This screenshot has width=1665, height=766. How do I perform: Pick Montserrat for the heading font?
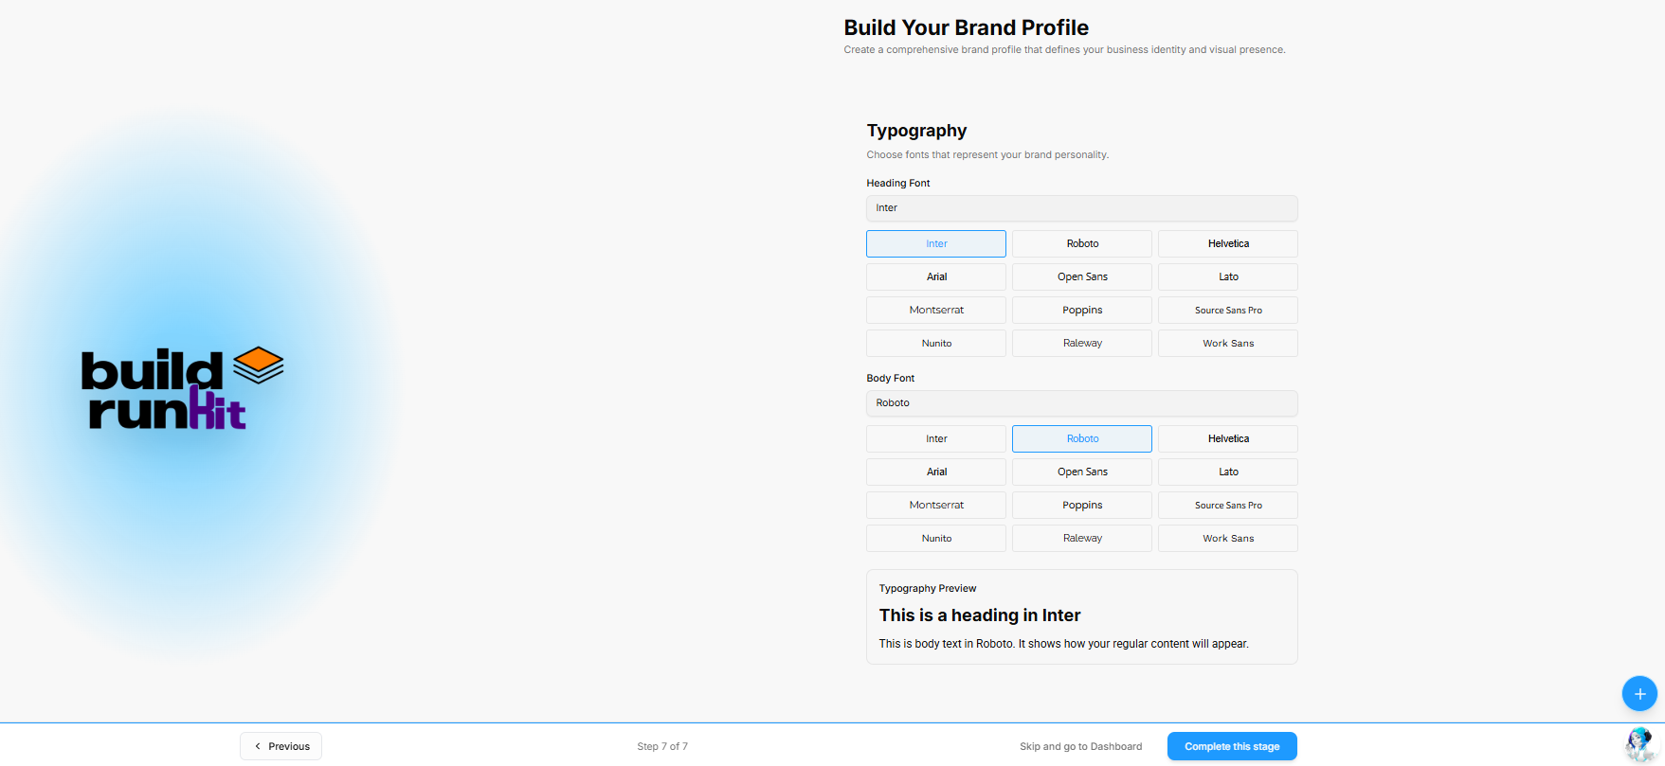pos(936,310)
